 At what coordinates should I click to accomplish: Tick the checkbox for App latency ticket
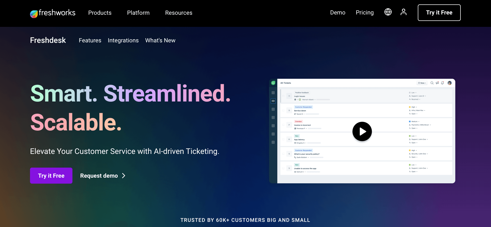pos(284,139)
